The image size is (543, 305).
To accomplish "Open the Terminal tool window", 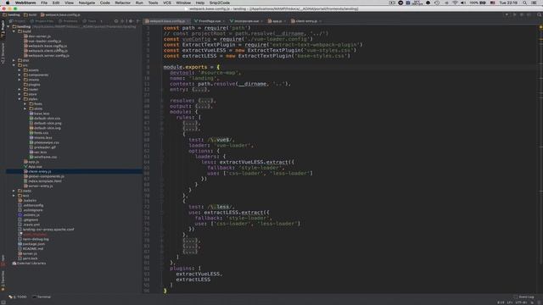I will tap(42, 297).
